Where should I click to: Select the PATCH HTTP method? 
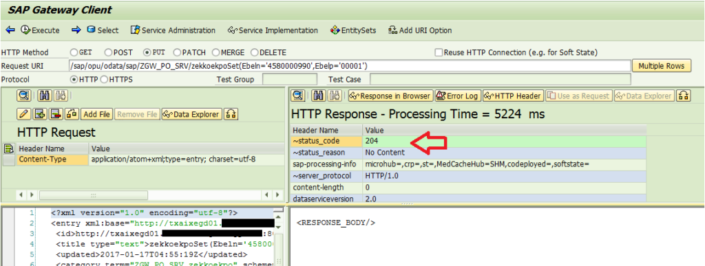point(177,52)
